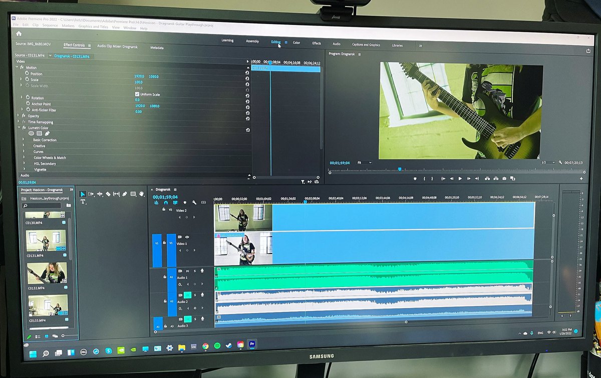Create new bin in Project panel
Viewport: 601px width, 378px height.
tap(69, 205)
